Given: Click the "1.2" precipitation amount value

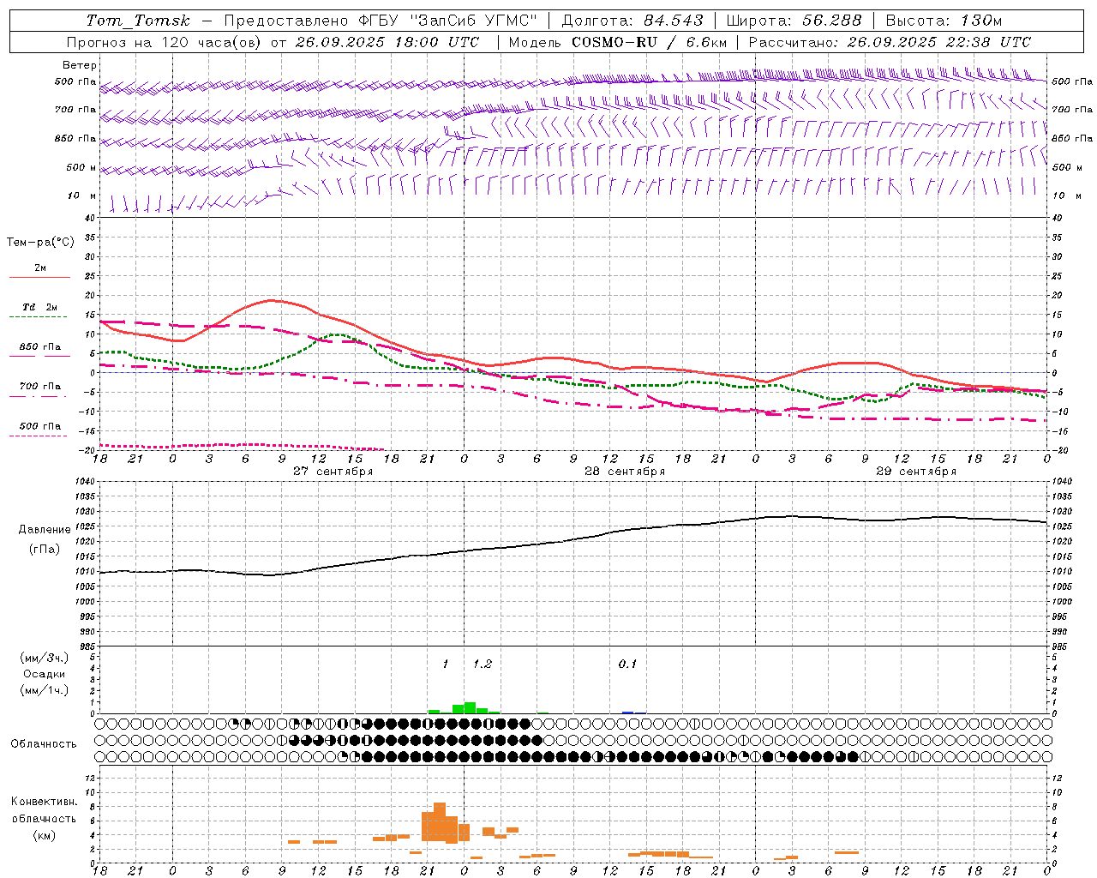Looking at the screenshot, I should pos(483,664).
